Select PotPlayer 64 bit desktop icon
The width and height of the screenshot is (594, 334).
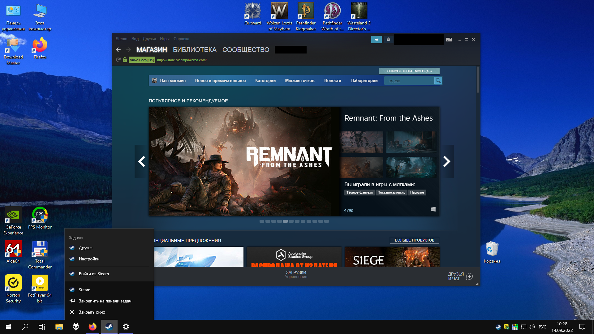click(x=40, y=289)
